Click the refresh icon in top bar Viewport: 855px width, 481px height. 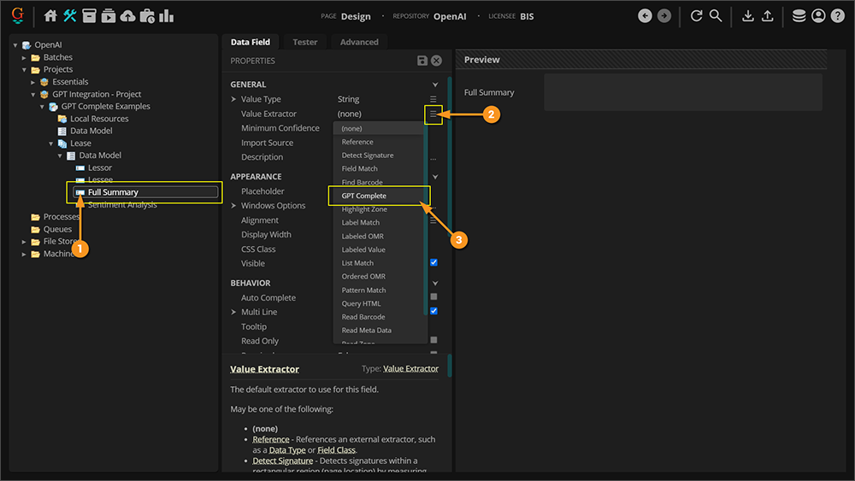click(x=696, y=15)
